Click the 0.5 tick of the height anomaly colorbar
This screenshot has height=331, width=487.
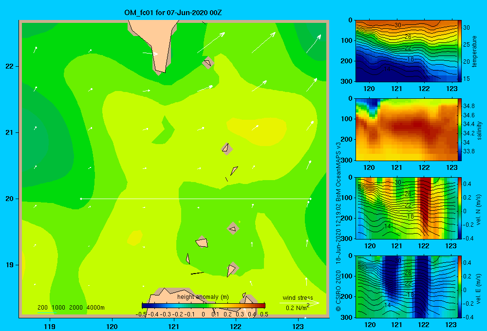tap(264, 314)
